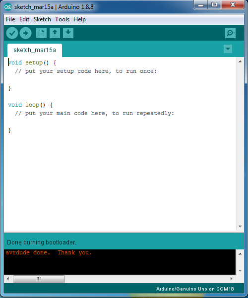Open the Edit menu
248x298 pixels.
(24, 19)
